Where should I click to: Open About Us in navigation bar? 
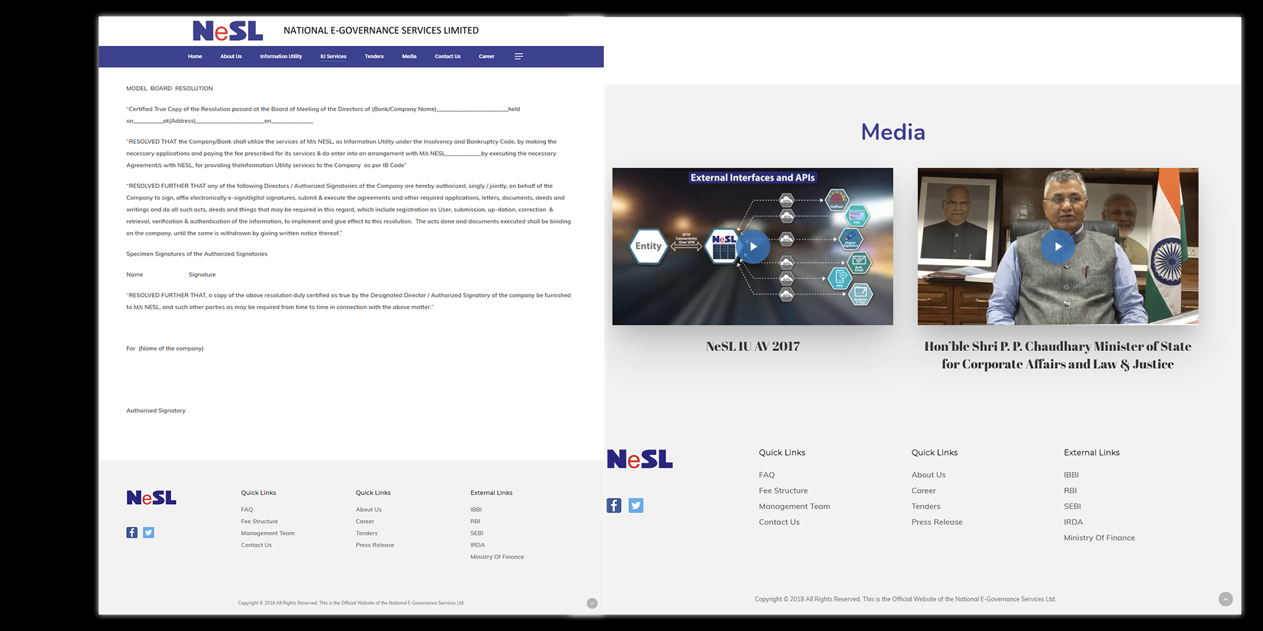(x=231, y=57)
